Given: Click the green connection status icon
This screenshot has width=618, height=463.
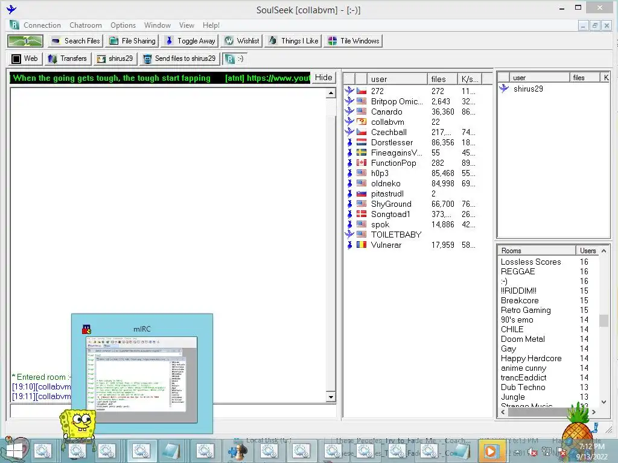Looking at the screenshot, I should (25, 41).
